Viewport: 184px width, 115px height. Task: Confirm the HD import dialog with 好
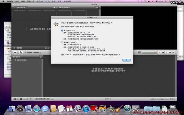126,60
